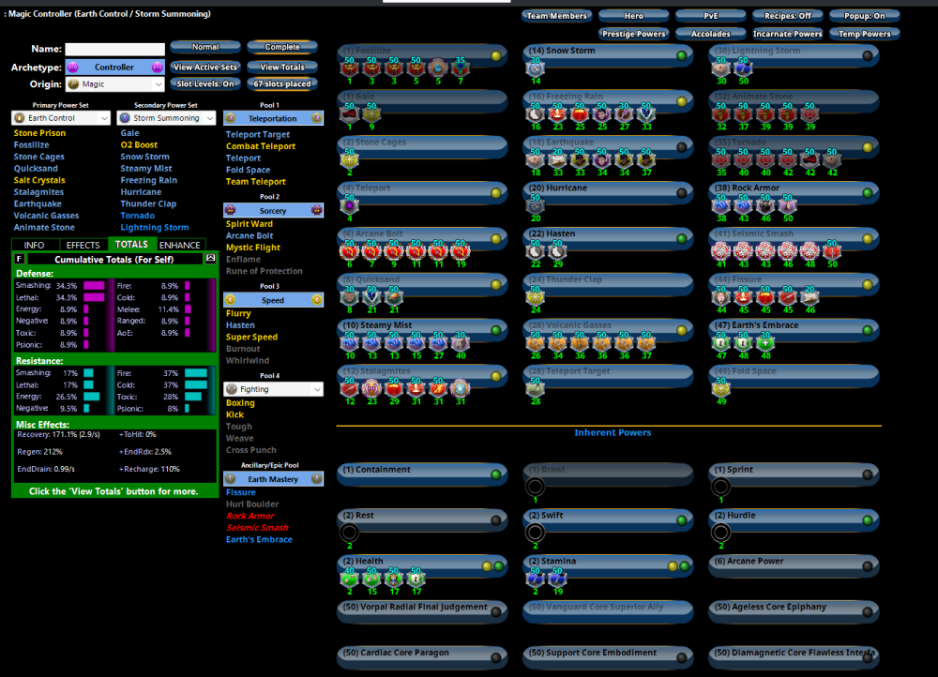
Task: Click the previous Teleportation pool arrow icon
Action: [x=230, y=118]
